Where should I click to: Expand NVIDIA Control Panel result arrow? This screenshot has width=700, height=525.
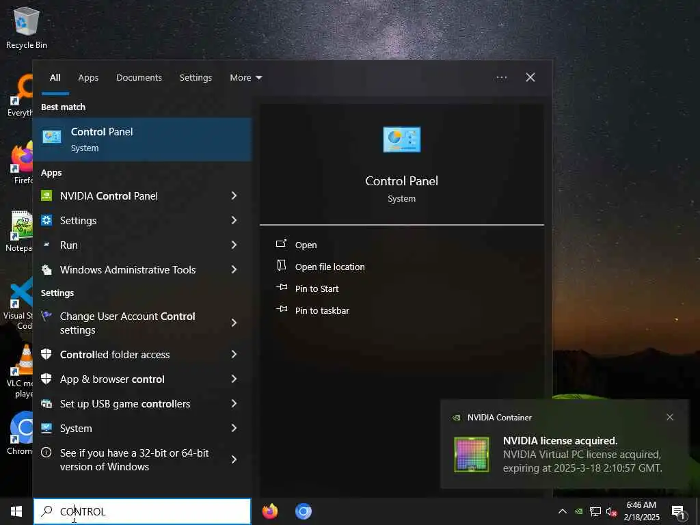234,196
